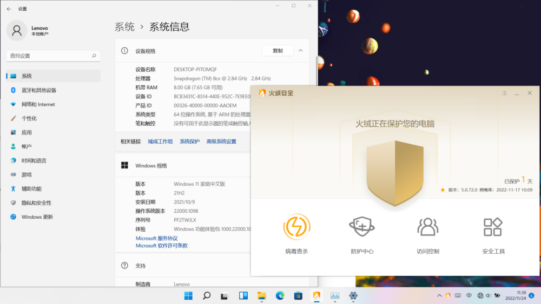Viewport: 541px width, 304px height.
Task: Click Settings gear on taskbar
Action: click(353, 296)
